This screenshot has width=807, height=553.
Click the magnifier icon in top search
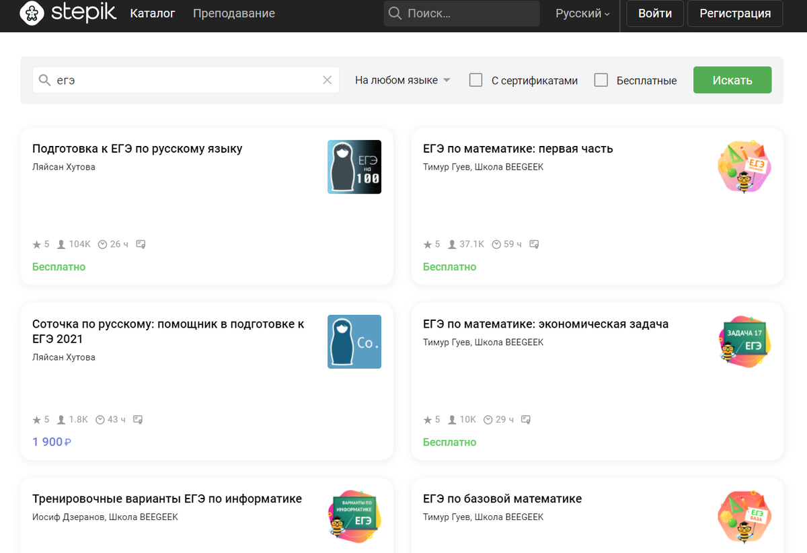(x=396, y=13)
